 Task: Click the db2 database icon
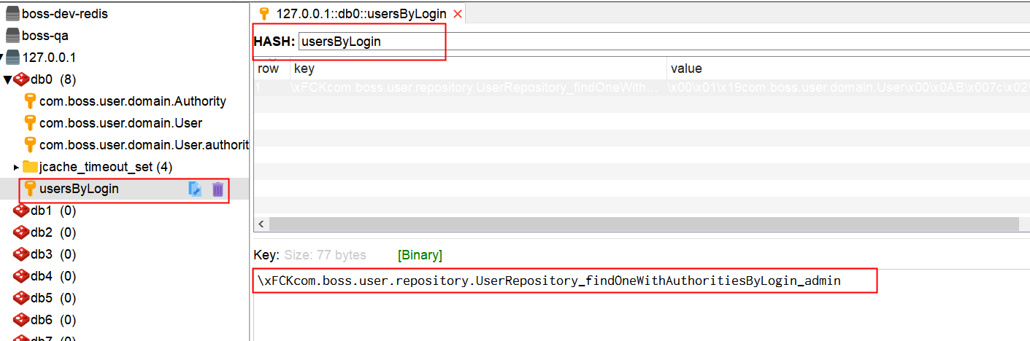(x=21, y=232)
